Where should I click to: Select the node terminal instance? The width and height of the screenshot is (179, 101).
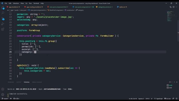pyautogui.click(x=169, y=85)
